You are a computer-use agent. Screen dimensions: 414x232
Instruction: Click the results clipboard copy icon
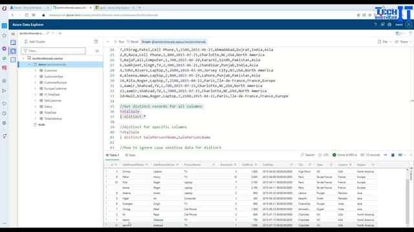click(393, 155)
